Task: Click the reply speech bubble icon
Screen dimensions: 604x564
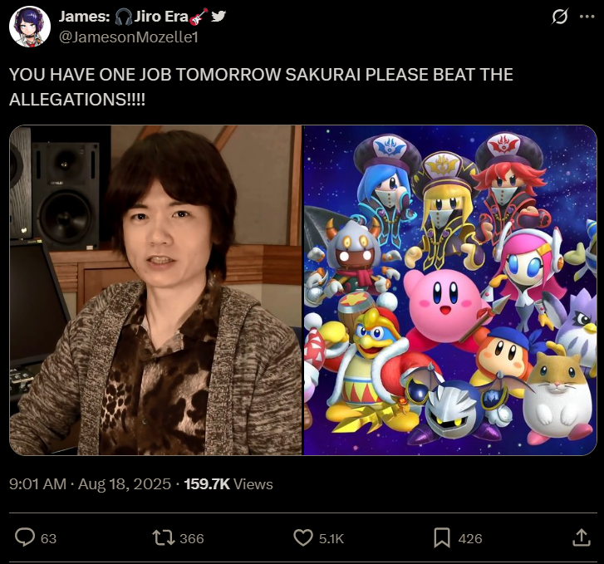Action: point(25,537)
